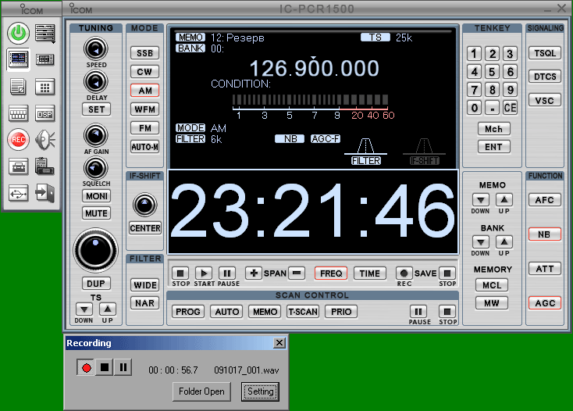Select SSB mode

pyautogui.click(x=144, y=53)
